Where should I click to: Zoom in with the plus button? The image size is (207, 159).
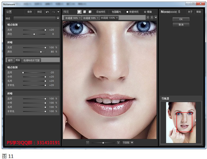pos(118,143)
